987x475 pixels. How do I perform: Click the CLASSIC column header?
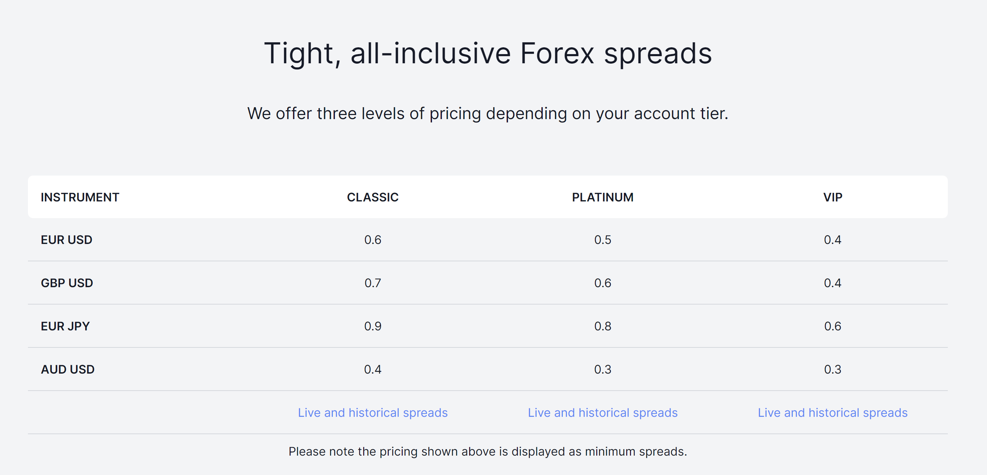coord(372,197)
